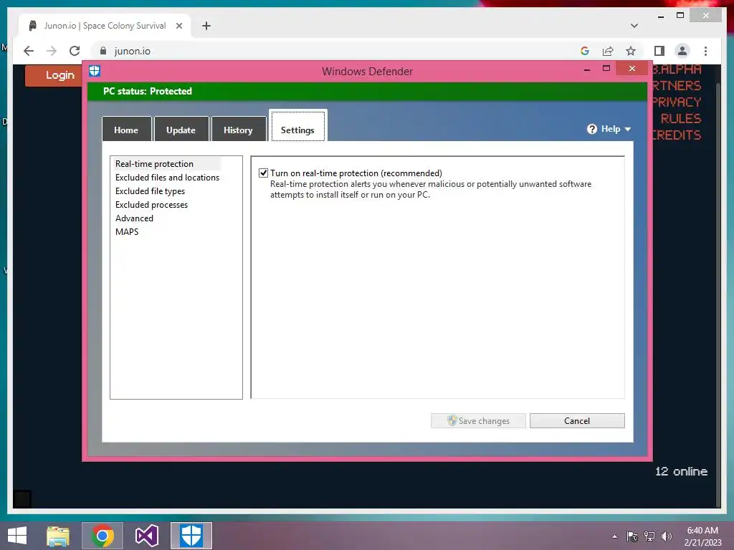
Task: Expand the Chrome tab search chevron
Action: [x=634, y=26]
